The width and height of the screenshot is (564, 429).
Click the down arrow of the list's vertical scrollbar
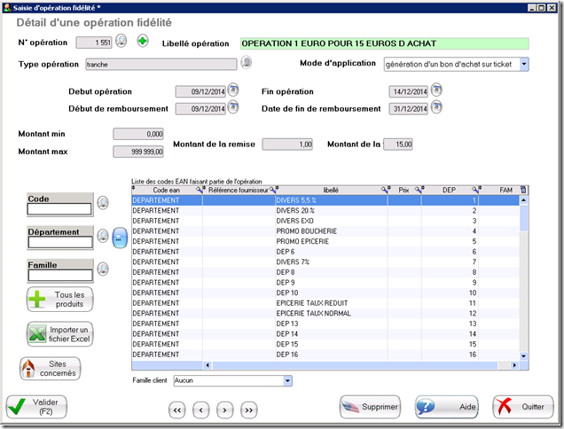click(523, 355)
